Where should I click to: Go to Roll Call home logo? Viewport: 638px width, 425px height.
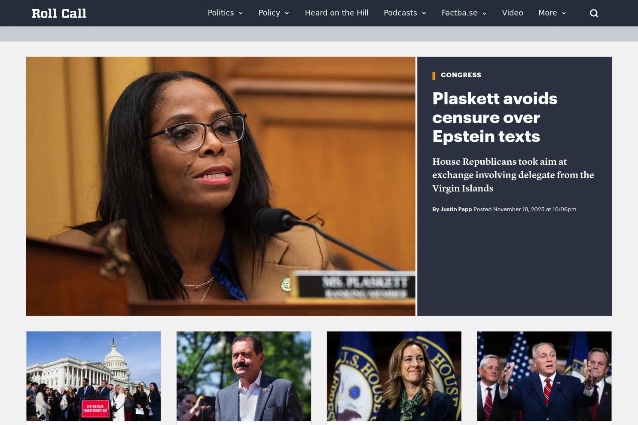point(59,13)
